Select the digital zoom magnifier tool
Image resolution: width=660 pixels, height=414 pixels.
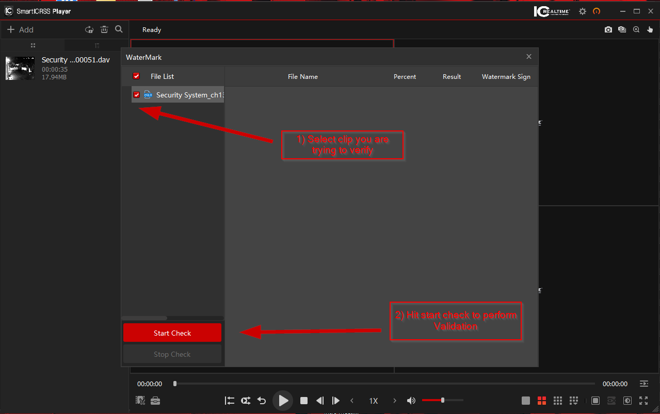coord(636,29)
